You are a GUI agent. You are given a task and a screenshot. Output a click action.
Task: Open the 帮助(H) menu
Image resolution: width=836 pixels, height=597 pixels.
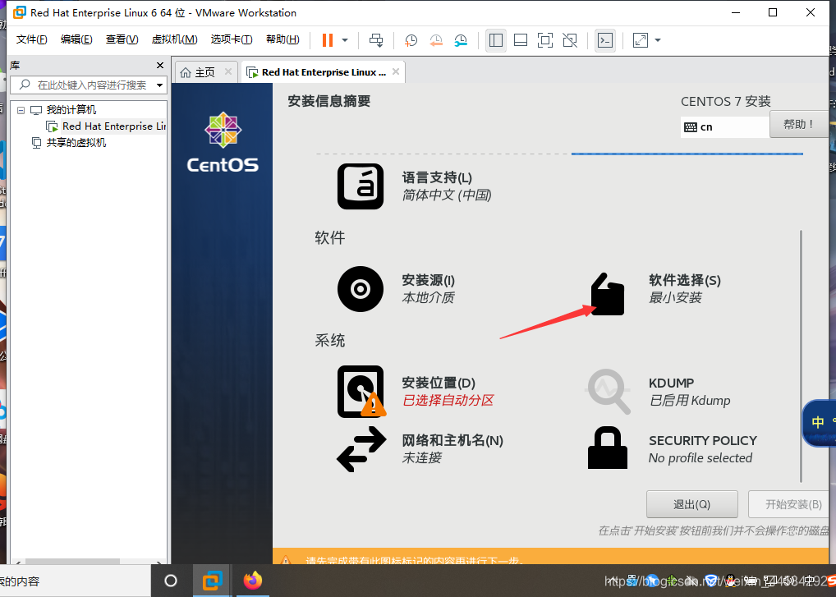(282, 39)
